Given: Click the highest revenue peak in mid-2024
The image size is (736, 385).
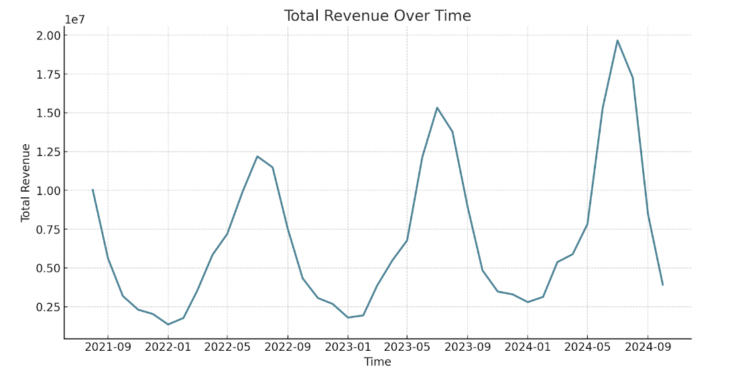Looking at the screenshot, I should tap(617, 40).
